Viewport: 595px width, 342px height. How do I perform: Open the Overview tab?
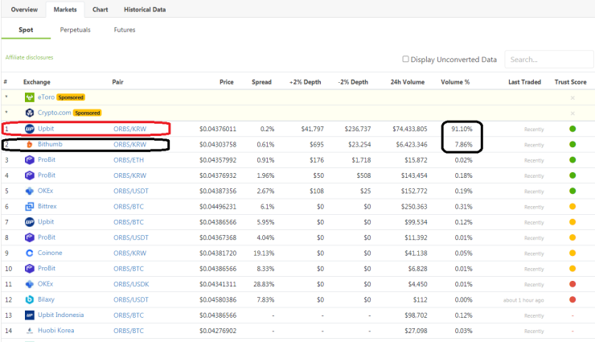[x=24, y=10]
